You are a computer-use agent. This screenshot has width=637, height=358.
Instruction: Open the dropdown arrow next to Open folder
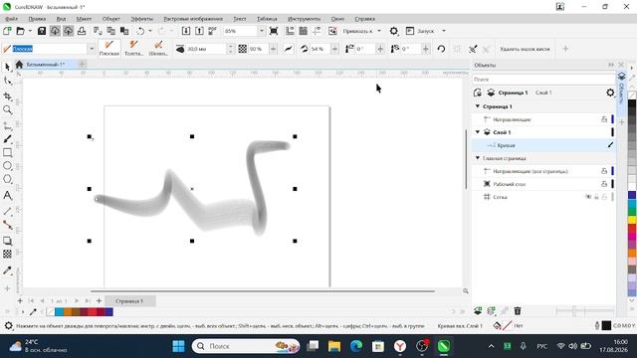(30, 31)
